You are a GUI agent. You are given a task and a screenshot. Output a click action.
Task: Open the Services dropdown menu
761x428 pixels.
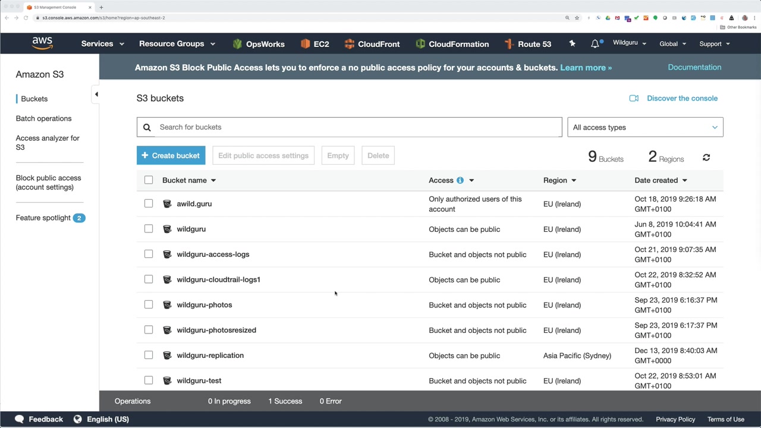[103, 44]
